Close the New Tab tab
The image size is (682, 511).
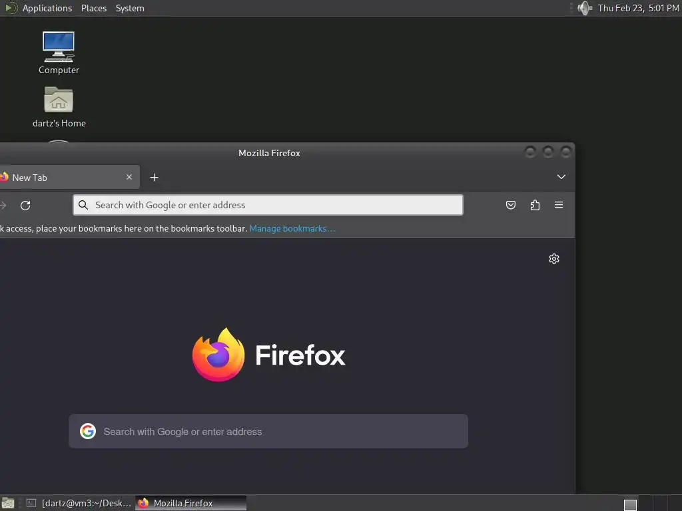point(129,177)
